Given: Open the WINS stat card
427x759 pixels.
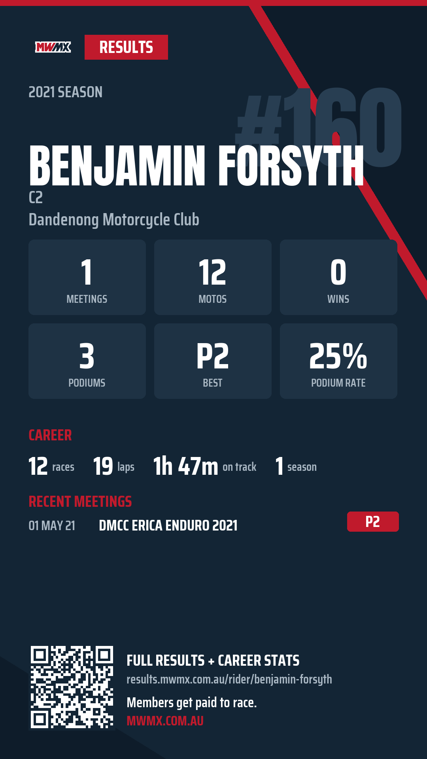Looking at the screenshot, I should 338,277.
